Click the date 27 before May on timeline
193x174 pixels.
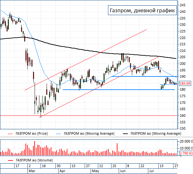88,166
